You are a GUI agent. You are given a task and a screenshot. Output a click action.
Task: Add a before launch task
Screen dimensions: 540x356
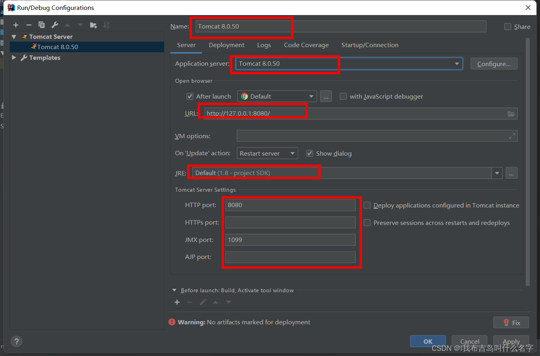click(177, 302)
